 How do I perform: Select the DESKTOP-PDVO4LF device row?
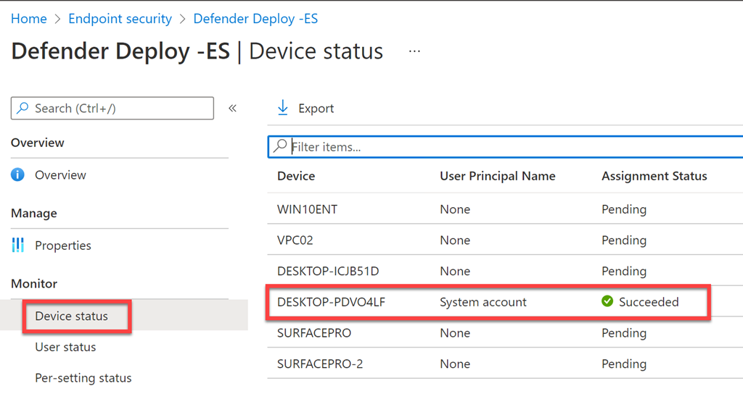coord(331,302)
